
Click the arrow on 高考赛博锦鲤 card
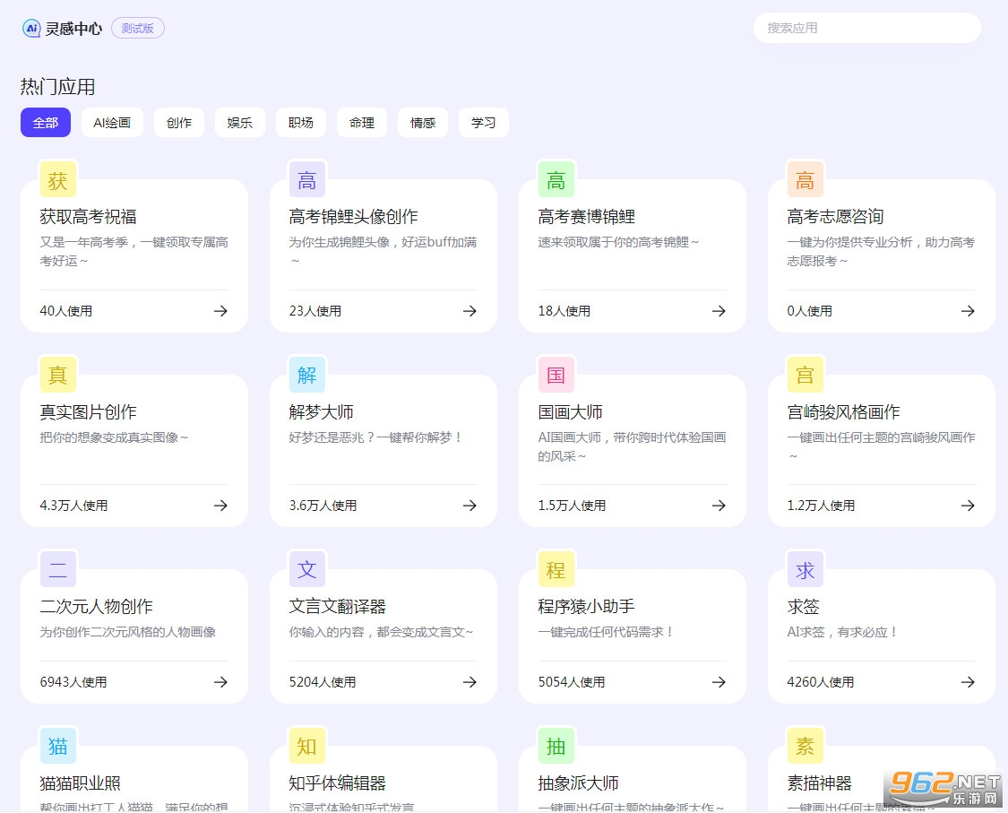click(719, 311)
